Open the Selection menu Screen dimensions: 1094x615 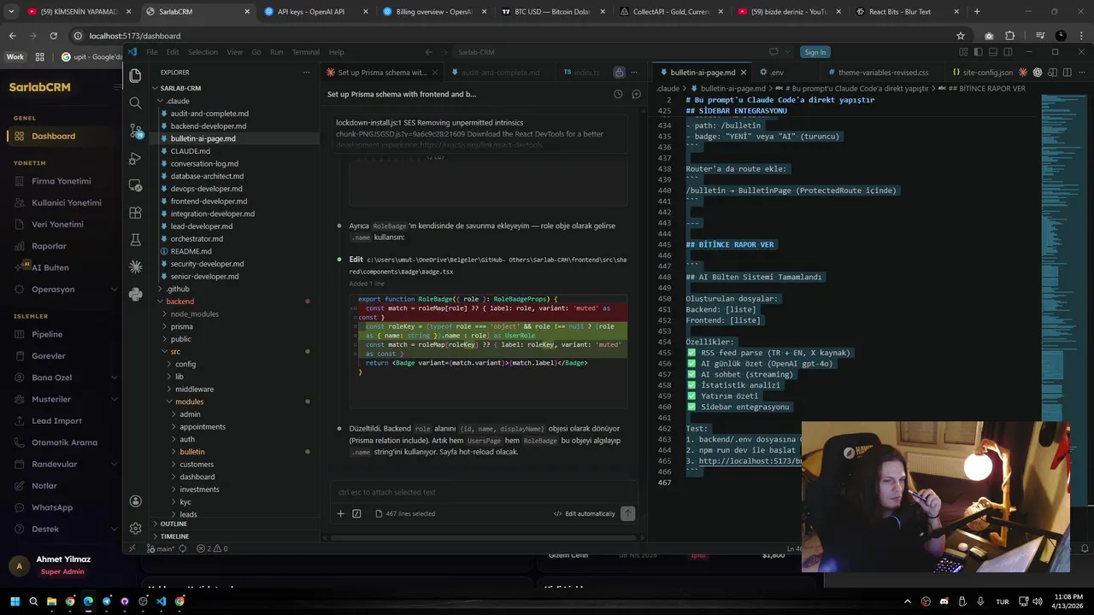203,52
